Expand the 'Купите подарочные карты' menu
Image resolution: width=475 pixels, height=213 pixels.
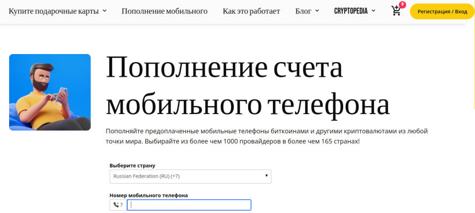pyautogui.click(x=57, y=11)
